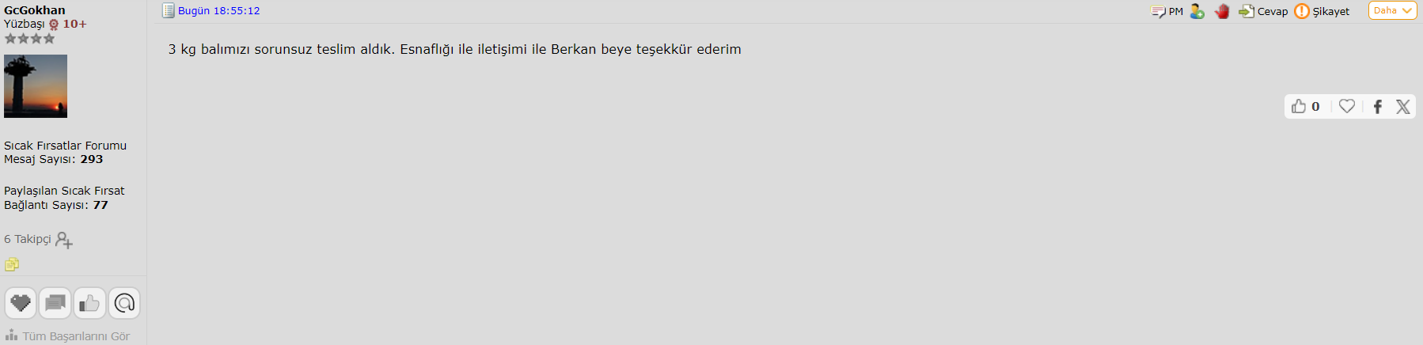Open the chat bubbles achievement badge
This screenshot has height=345, width=1423.
[x=55, y=303]
